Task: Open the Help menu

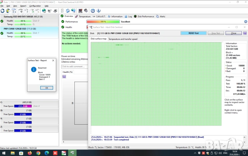Action: click(46, 6)
